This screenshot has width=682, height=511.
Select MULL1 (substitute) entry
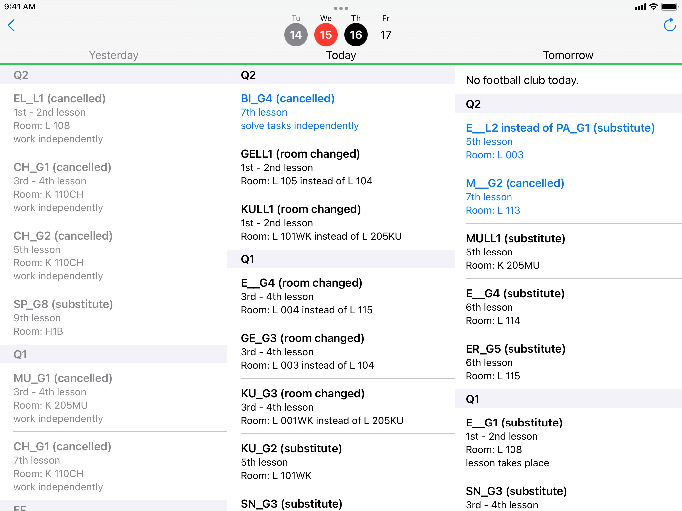click(x=568, y=251)
